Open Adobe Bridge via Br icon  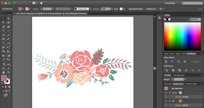pyautogui.click(x=21, y=3)
